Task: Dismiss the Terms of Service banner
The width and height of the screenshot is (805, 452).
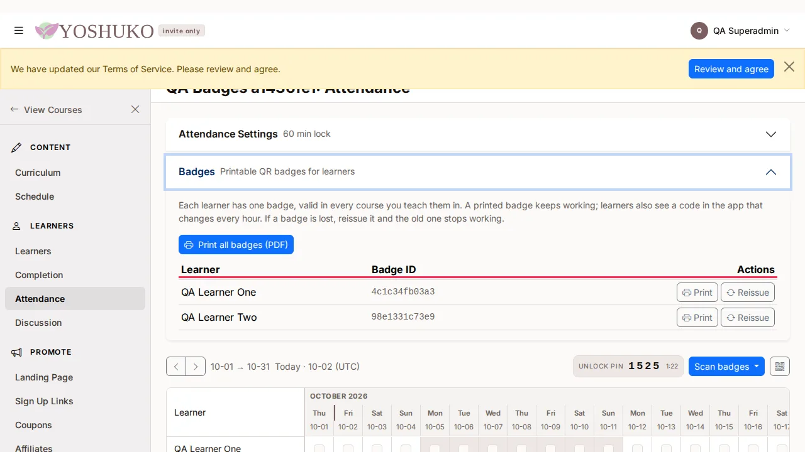Action: [x=789, y=67]
